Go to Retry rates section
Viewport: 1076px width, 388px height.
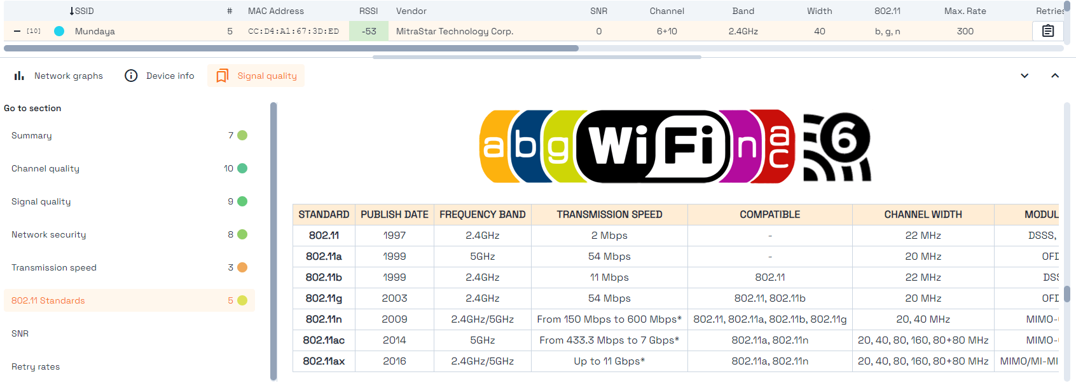(x=129, y=366)
